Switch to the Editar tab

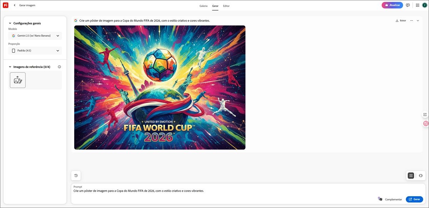click(x=226, y=6)
